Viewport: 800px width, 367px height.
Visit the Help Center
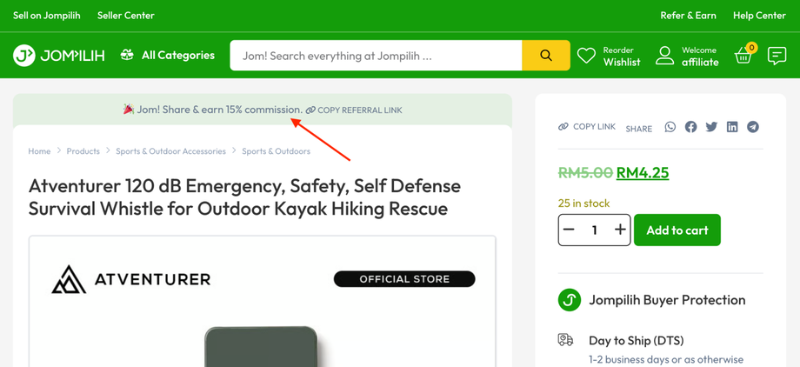[x=759, y=16]
